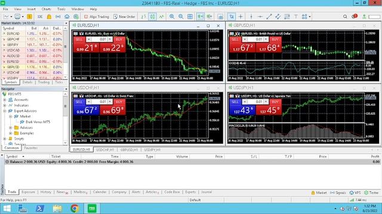Open the notification icon with red badge
Screen dimensions: 382x214
click(355, 16)
